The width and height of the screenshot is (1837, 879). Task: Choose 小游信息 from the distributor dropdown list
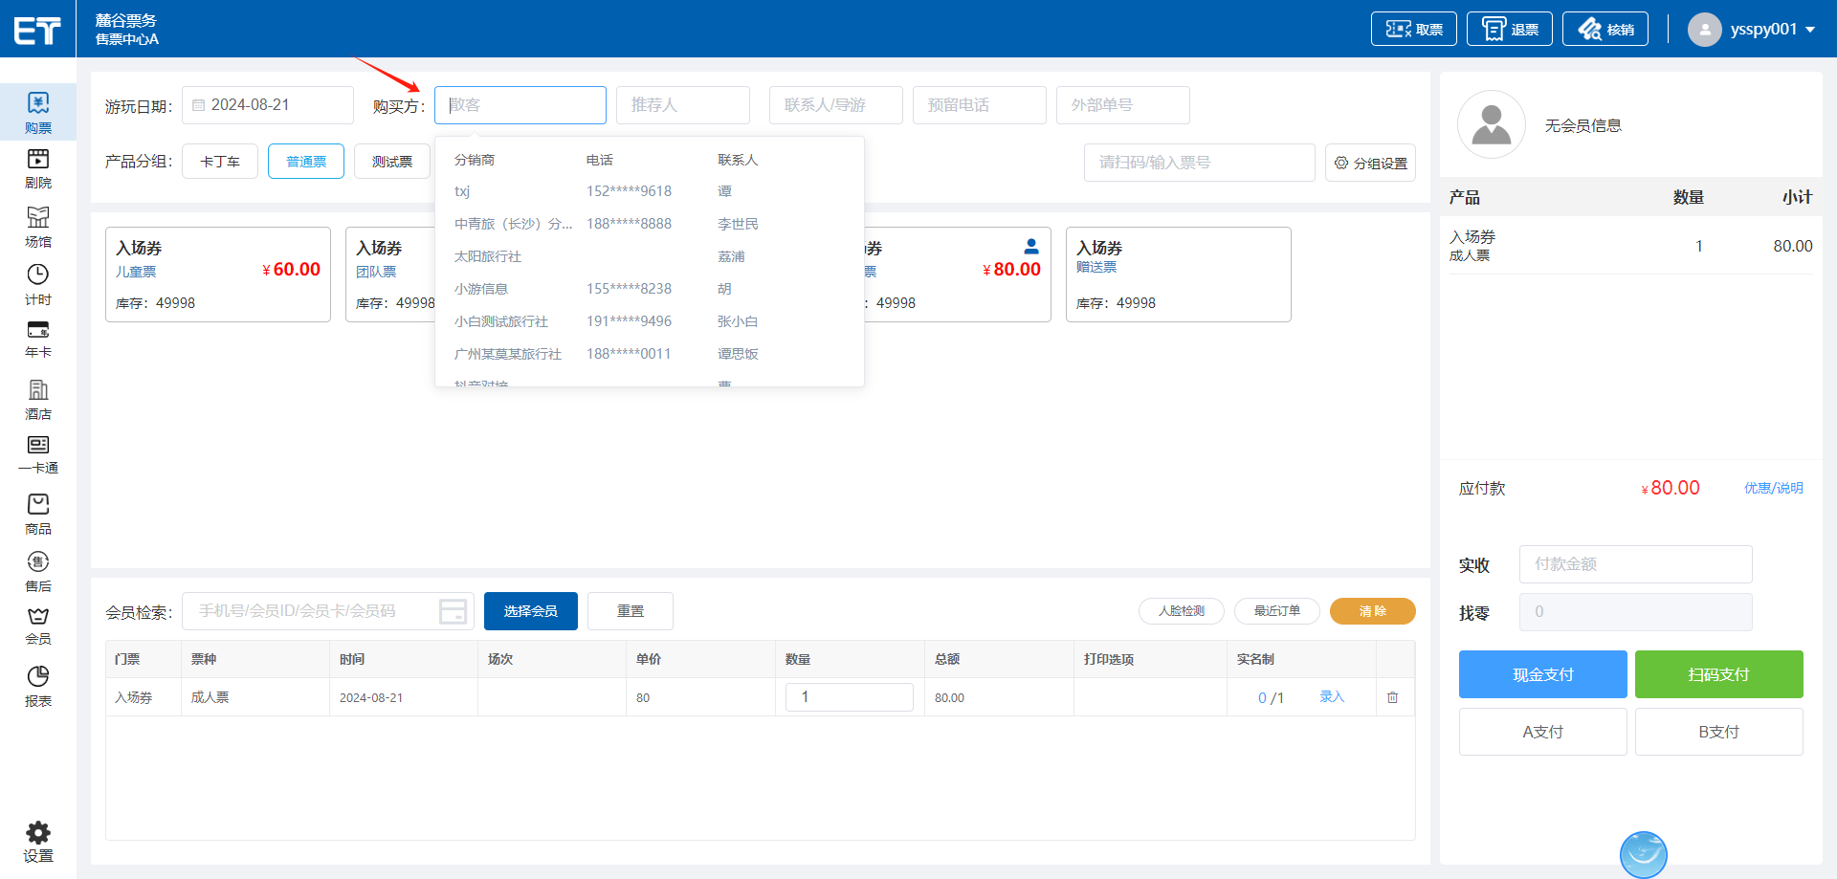pyautogui.click(x=481, y=289)
